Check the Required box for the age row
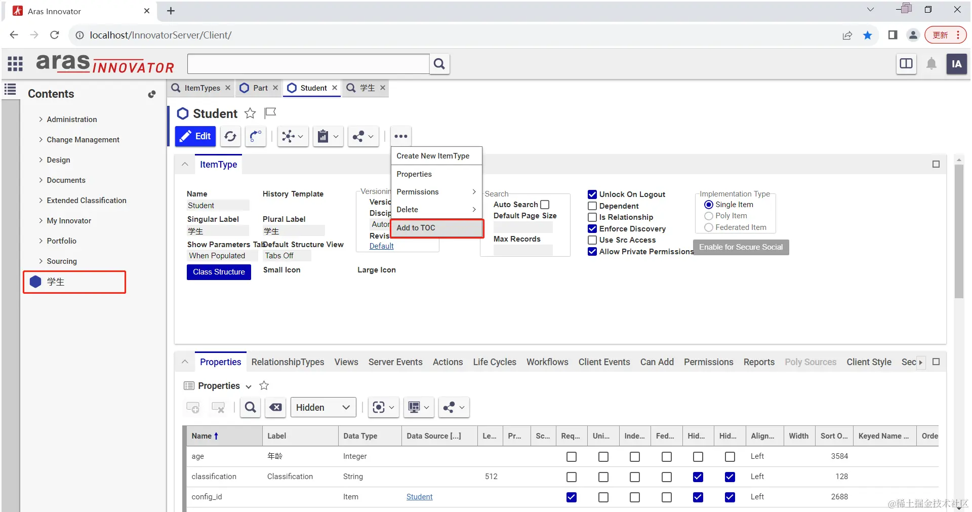 click(x=572, y=457)
